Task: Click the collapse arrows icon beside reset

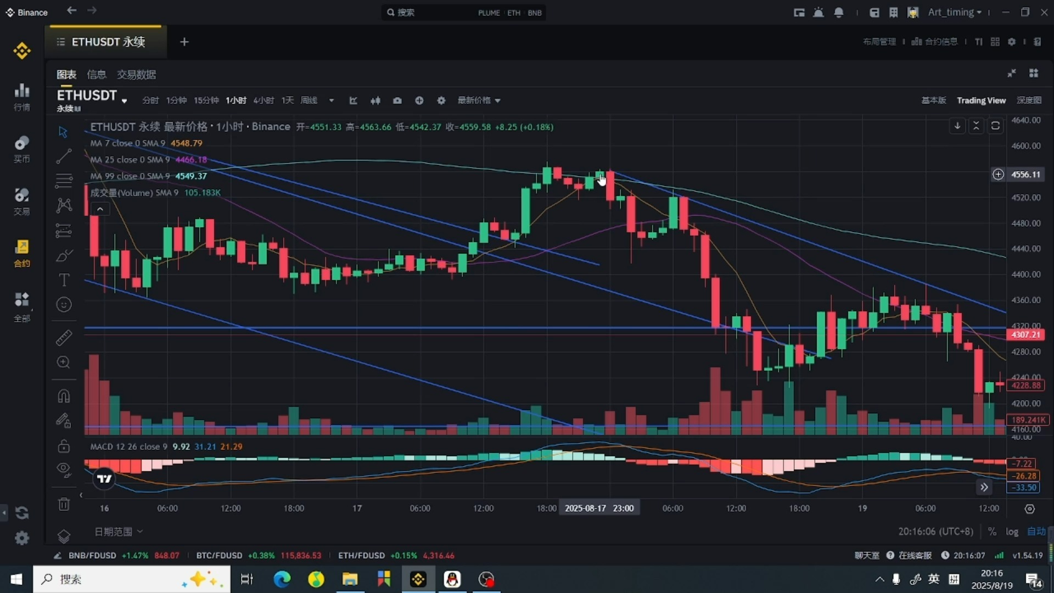Action: pos(976,126)
